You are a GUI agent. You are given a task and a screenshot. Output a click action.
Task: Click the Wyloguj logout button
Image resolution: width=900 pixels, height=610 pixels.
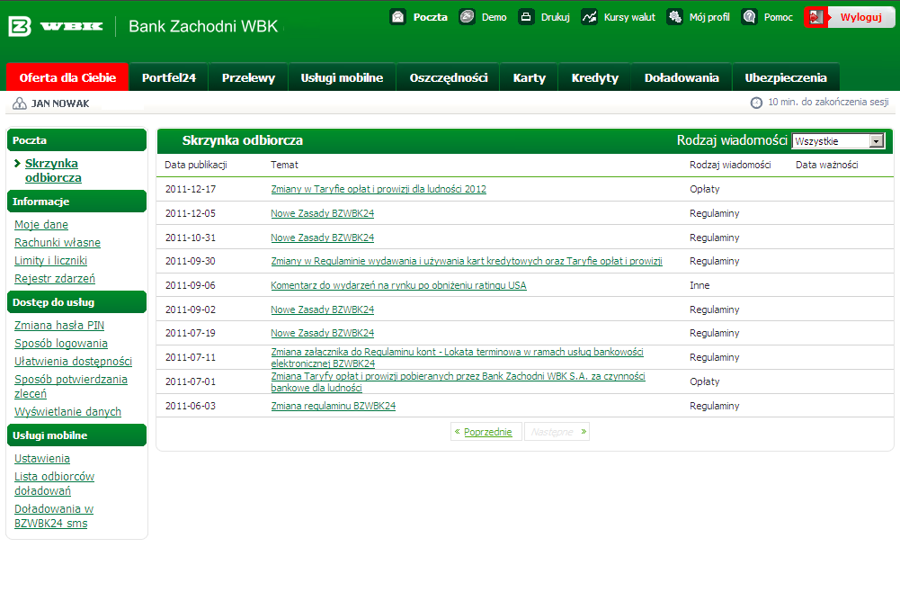(850, 17)
